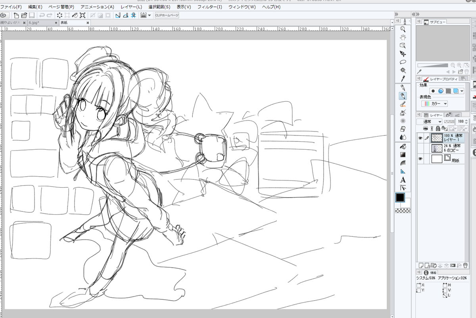476x318 pixels.
Task: Open the レイヤー(L) menu
Action: pyautogui.click(x=131, y=7)
